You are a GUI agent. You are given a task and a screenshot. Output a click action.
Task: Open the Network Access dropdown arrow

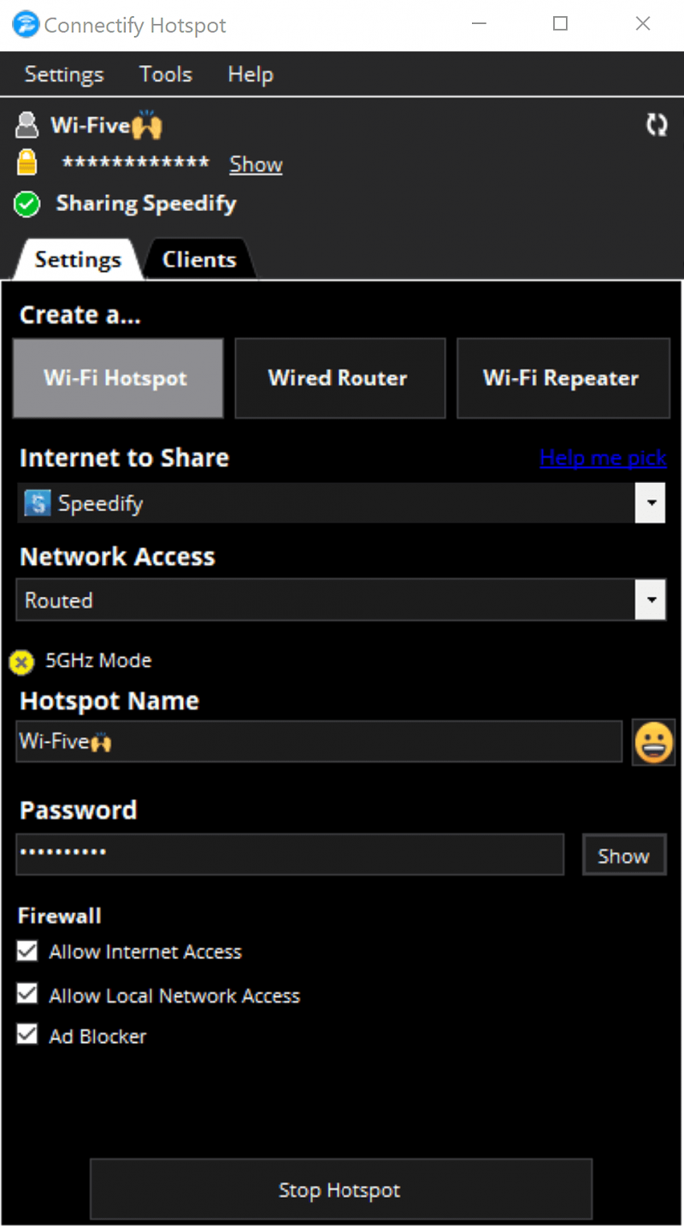(x=650, y=601)
